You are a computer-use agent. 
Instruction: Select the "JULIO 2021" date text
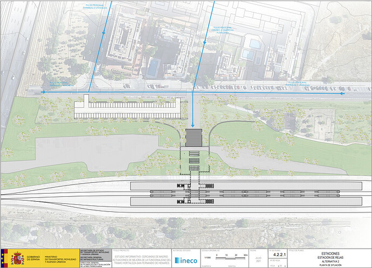point(258,259)
